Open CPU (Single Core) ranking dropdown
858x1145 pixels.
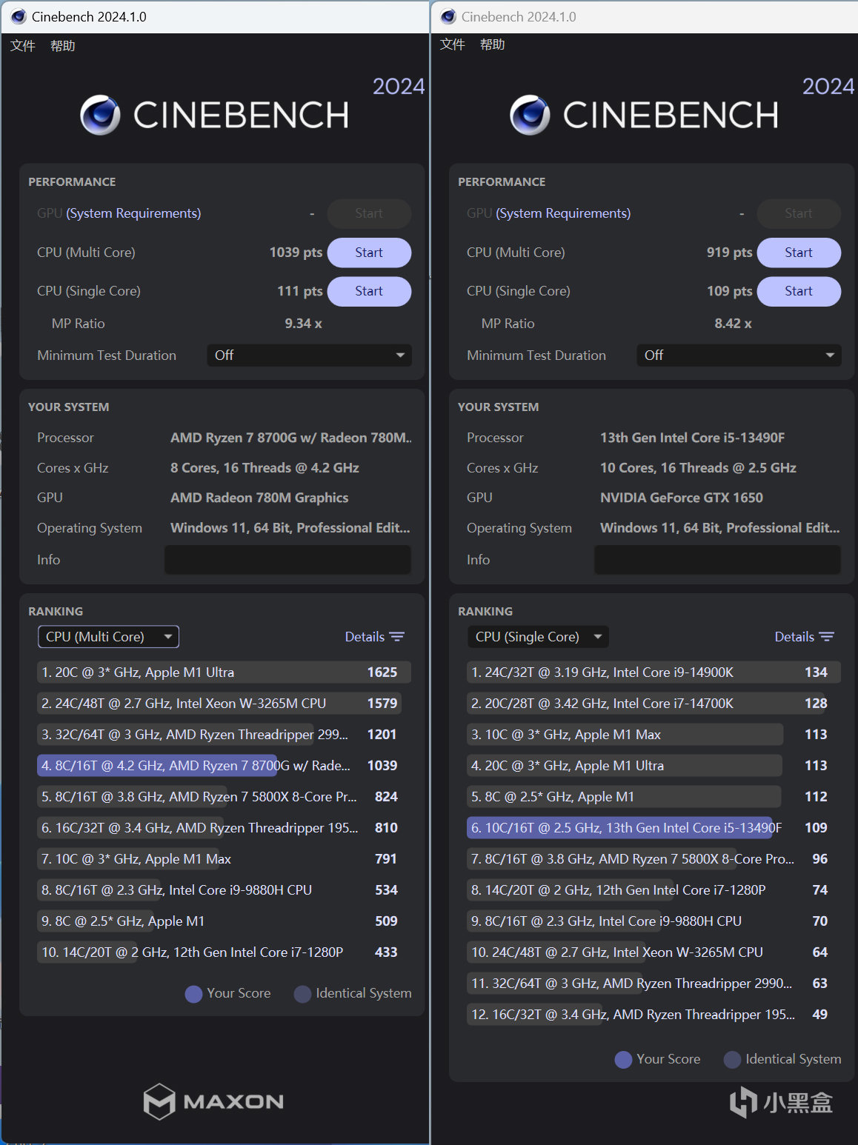click(538, 637)
